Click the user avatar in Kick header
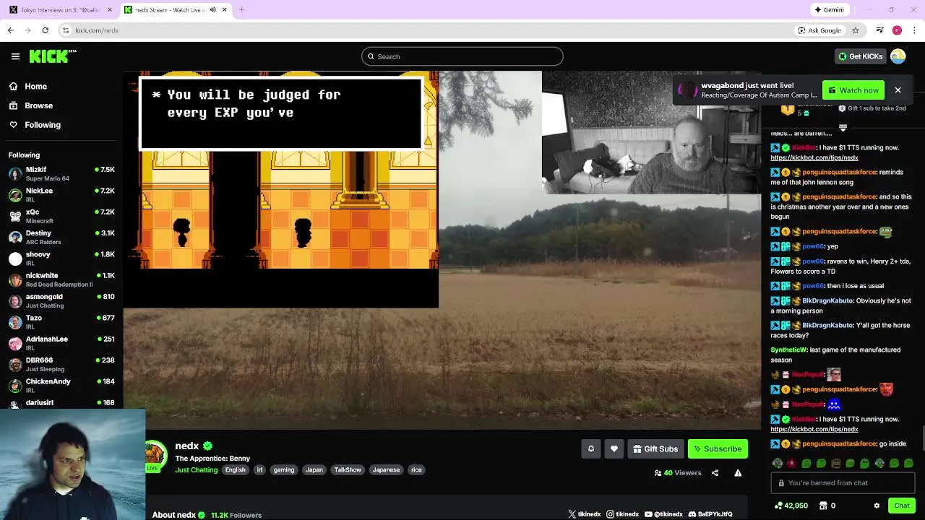This screenshot has width=925, height=520. (x=898, y=56)
